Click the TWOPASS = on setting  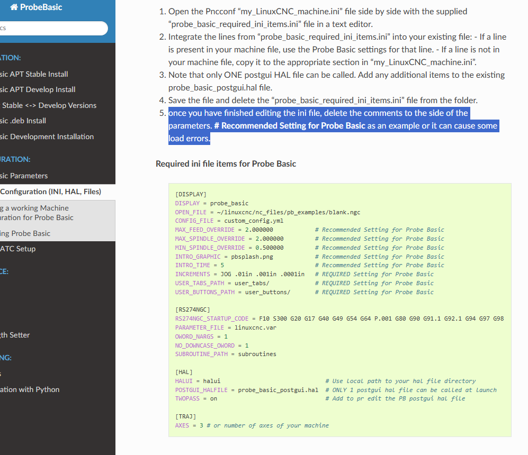click(196, 398)
